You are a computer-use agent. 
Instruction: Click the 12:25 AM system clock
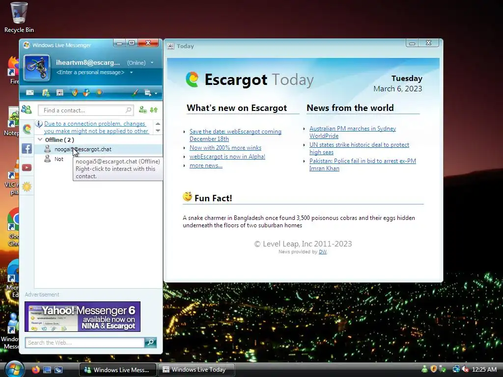coord(484,370)
